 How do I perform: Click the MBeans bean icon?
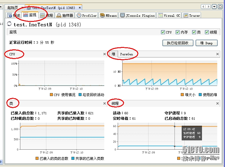point(102,15)
